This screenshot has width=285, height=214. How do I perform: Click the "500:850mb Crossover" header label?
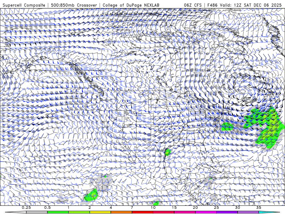[x=74, y=5]
